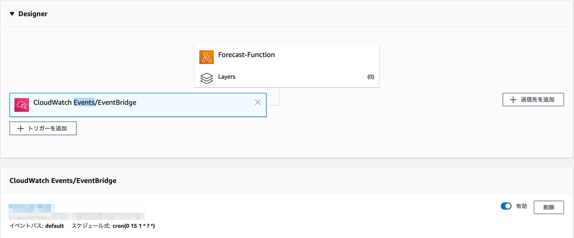Delete the rule with 削除 button
Viewport: 574px width, 238px height.
tap(549, 207)
